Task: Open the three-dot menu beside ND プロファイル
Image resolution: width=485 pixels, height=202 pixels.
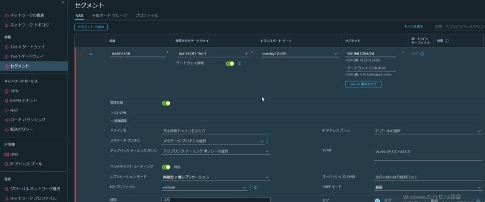Action: pos(250,187)
